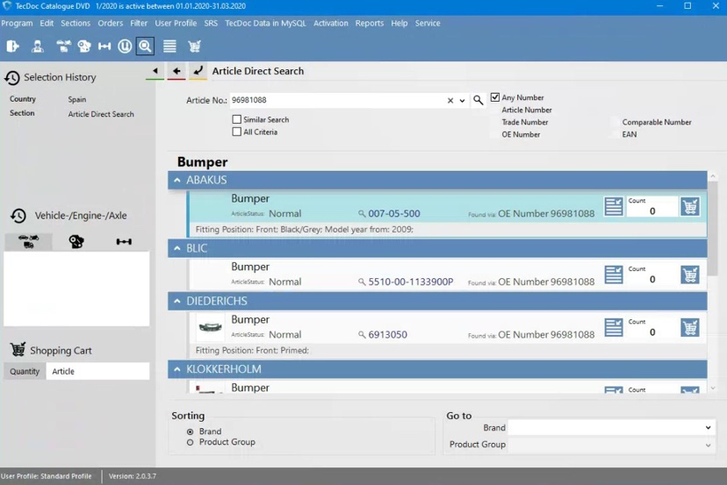
Task: Open the list view toolbar icon
Action: coord(169,46)
